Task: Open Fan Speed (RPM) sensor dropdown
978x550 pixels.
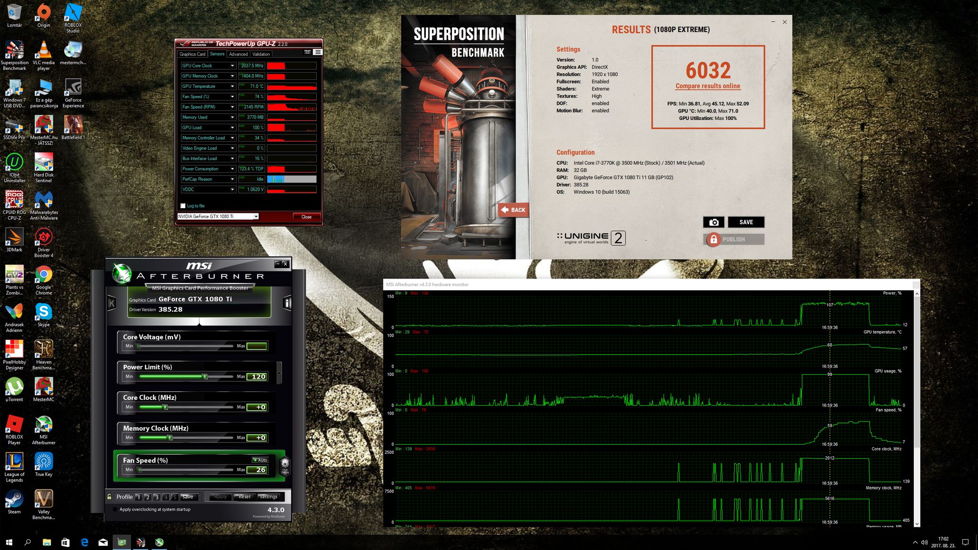Action: (232, 107)
